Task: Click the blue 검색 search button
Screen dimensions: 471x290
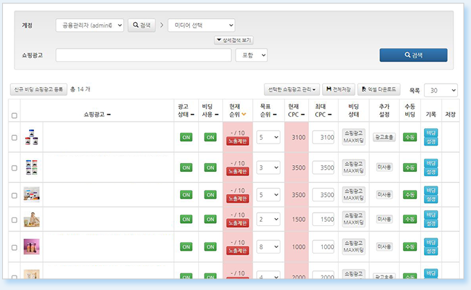Action: (413, 55)
